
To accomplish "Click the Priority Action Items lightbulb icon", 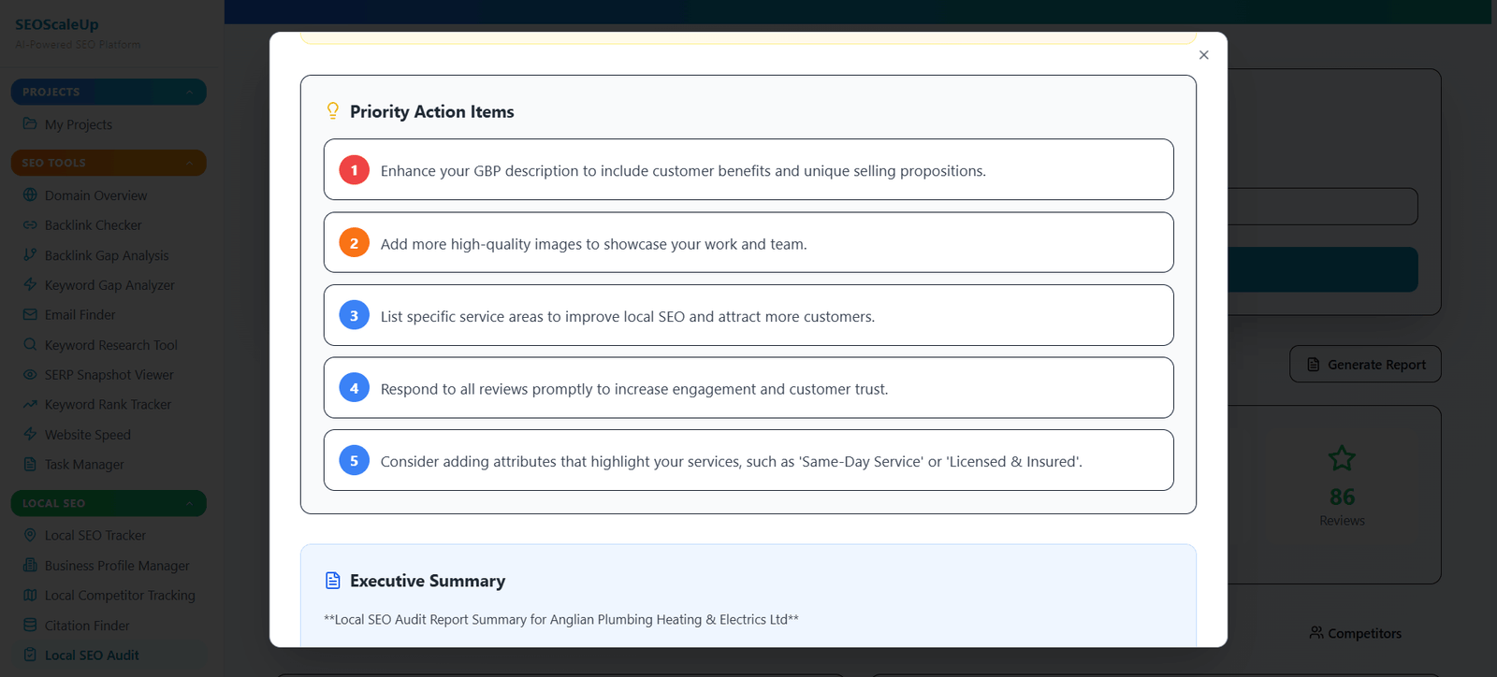I will tap(332, 110).
